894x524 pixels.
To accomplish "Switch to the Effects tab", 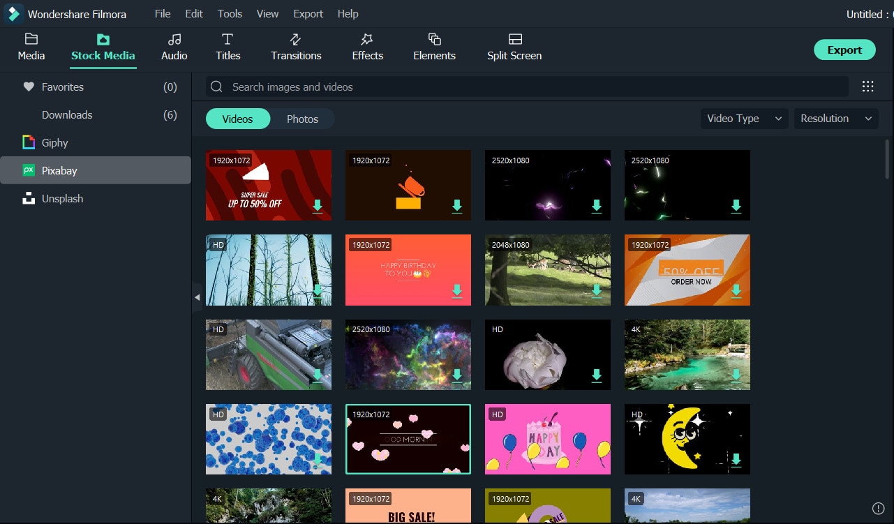I will coord(367,47).
